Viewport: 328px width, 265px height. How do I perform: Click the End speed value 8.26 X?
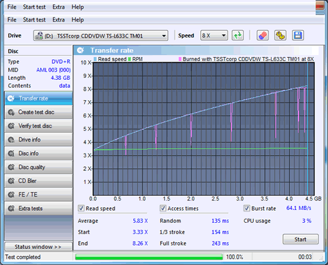pyautogui.click(x=140, y=244)
